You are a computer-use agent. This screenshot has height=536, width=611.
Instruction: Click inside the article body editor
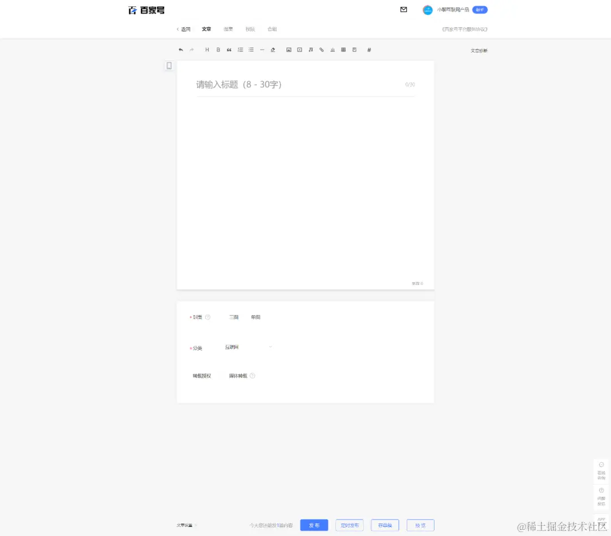point(305,187)
